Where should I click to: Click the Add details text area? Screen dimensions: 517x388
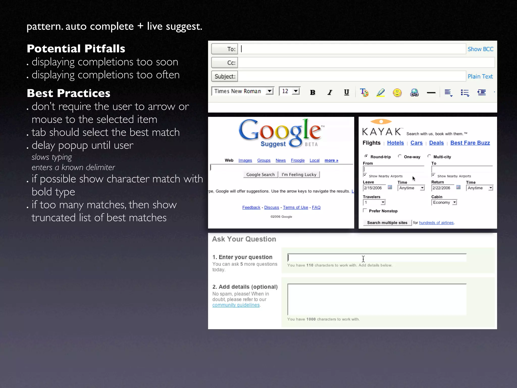(377, 299)
